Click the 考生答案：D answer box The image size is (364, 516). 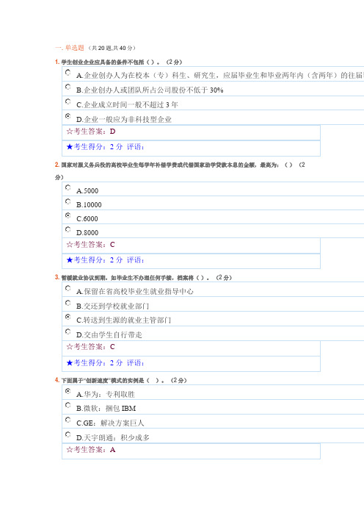[192, 132]
